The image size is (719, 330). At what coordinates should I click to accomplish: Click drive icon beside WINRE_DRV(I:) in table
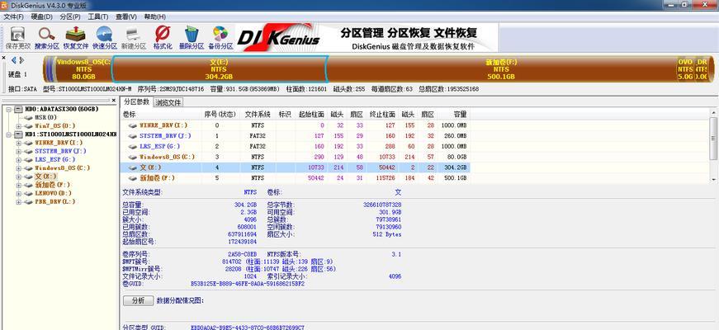point(133,125)
